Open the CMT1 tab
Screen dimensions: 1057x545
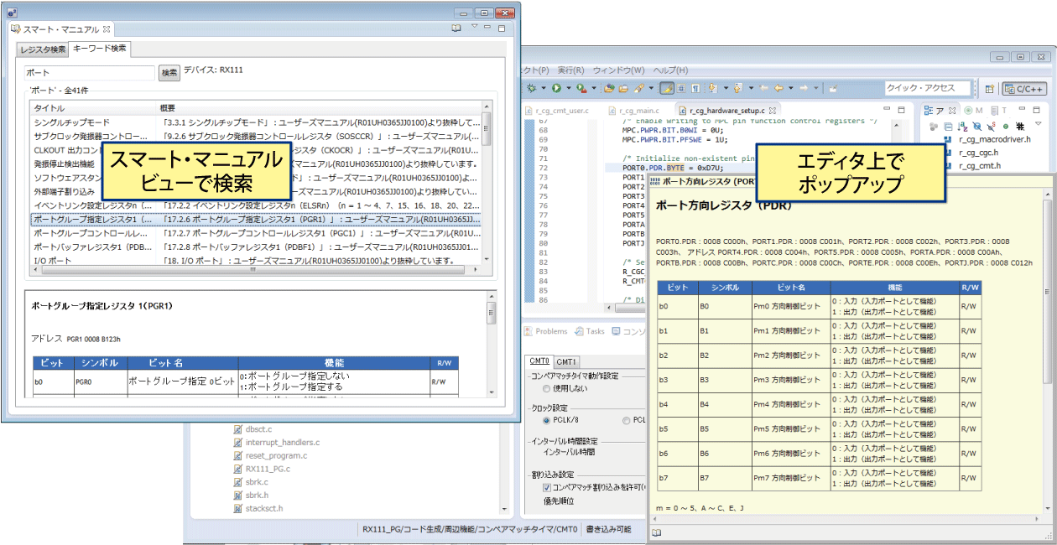[x=567, y=361]
